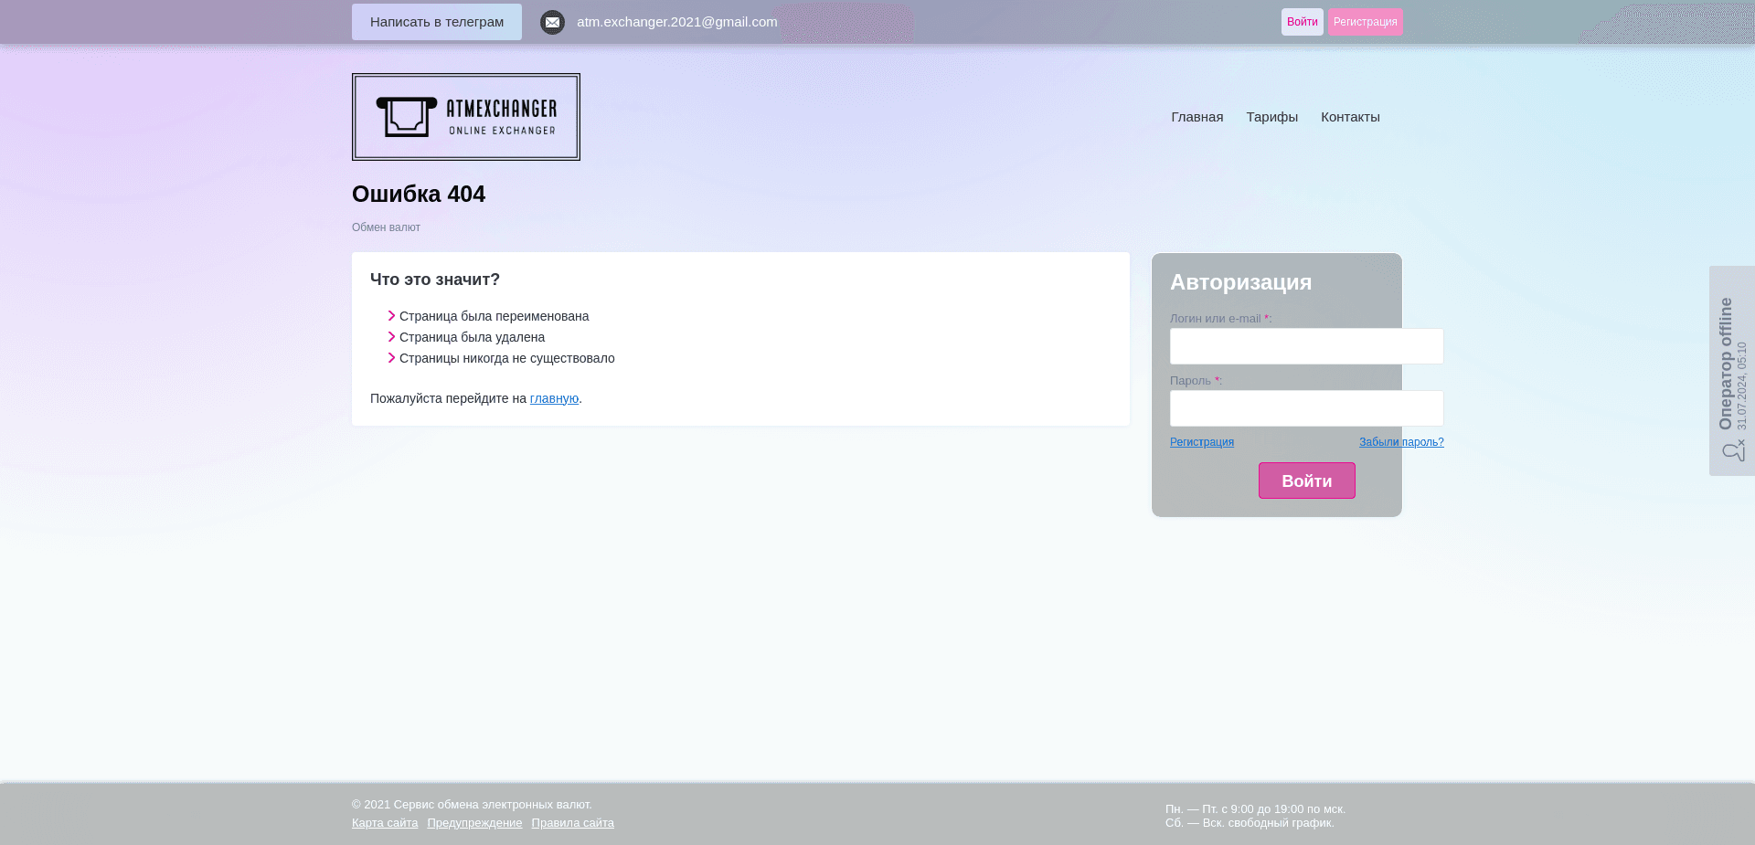The width and height of the screenshot is (1755, 845).
Task: Click 'Регистрация' button in top header
Action: tap(1365, 21)
